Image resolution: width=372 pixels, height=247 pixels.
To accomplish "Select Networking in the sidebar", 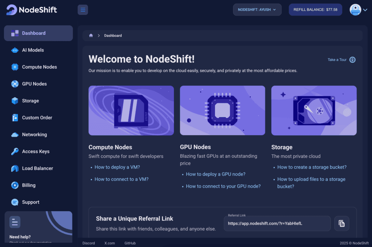I will click(39, 134).
